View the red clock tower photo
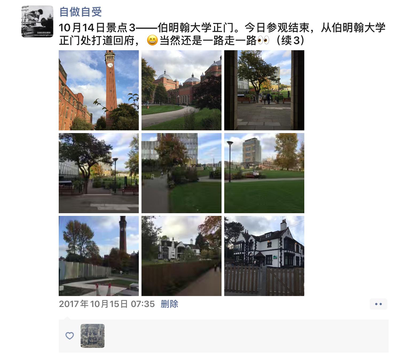Screen dimensions: 410x354 pyautogui.click(x=99, y=90)
